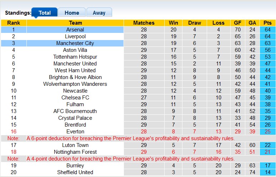Open Liverpool team link
Screen dimensions: 276x177
75,36
